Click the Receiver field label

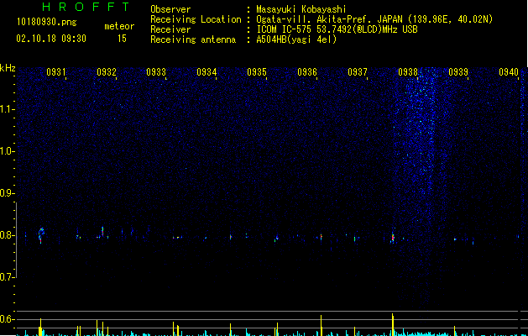[170, 29]
